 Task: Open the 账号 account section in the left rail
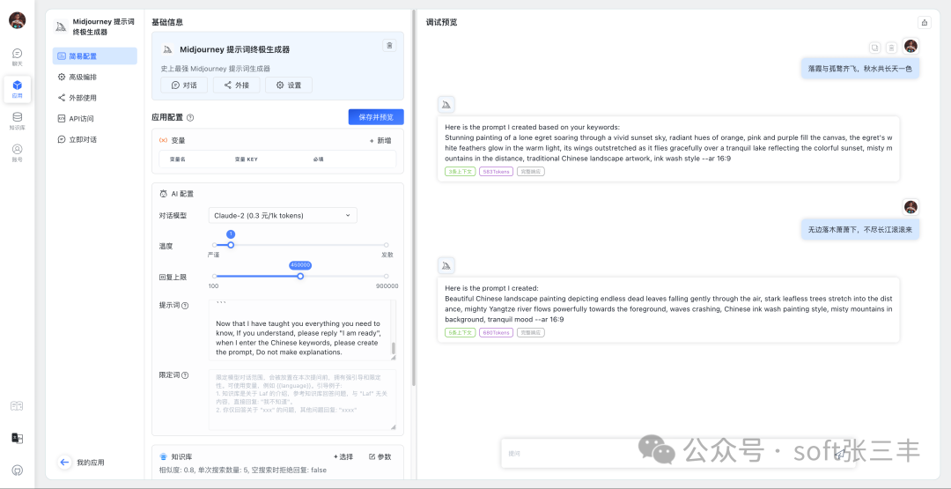pyautogui.click(x=17, y=153)
